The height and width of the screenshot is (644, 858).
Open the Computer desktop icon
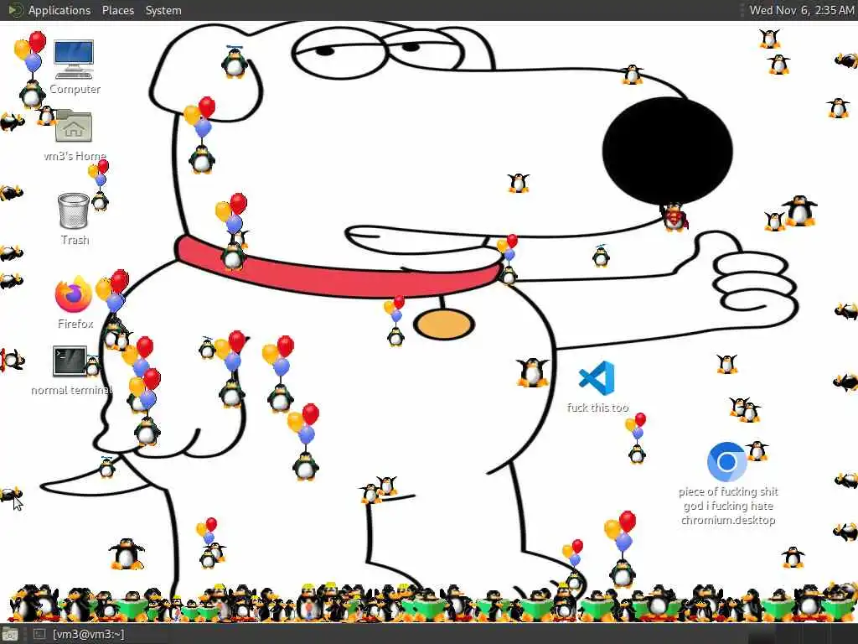74,60
